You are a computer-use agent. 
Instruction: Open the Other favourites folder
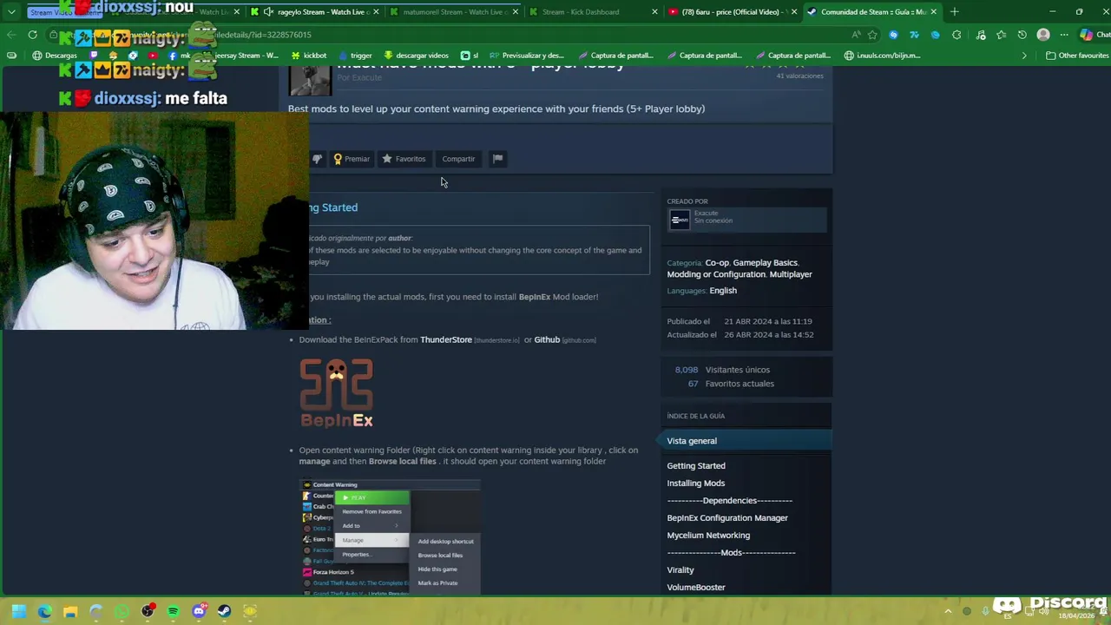point(1078,56)
